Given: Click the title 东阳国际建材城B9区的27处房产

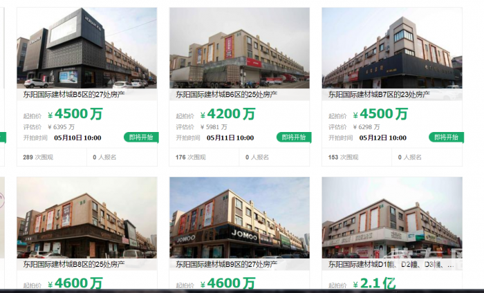Looking at the screenshot, I should pyautogui.click(x=226, y=264).
